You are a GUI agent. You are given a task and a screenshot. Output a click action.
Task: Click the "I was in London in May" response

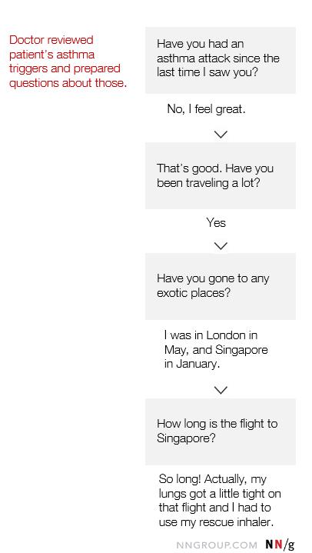coord(216,349)
